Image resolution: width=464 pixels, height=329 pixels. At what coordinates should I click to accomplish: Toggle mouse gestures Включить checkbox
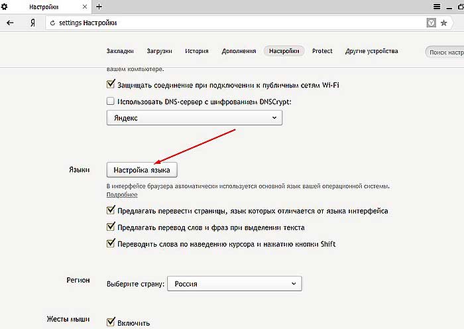111,322
